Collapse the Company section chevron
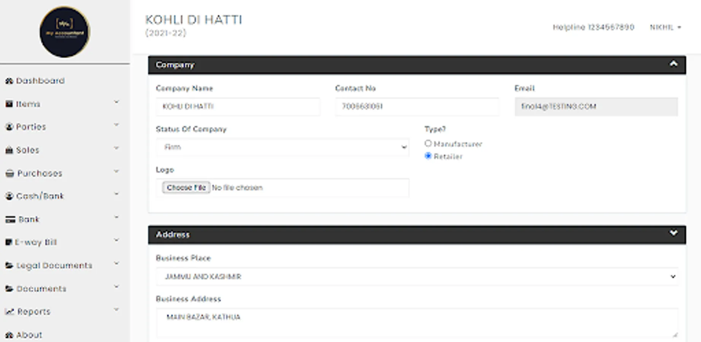 coord(673,64)
